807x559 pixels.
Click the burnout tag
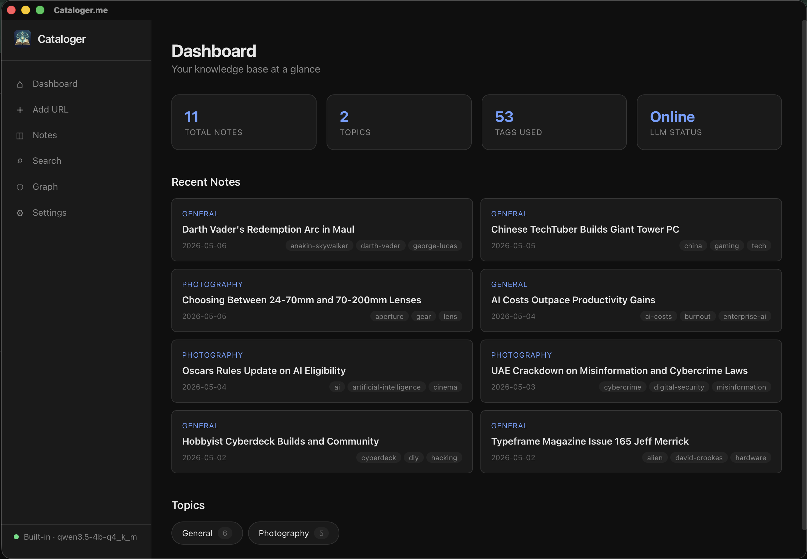pyautogui.click(x=697, y=317)
